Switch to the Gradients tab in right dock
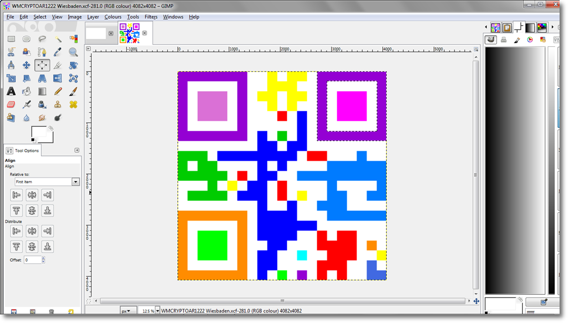Viewport: 568px width, 323px height. click(530, 27)
